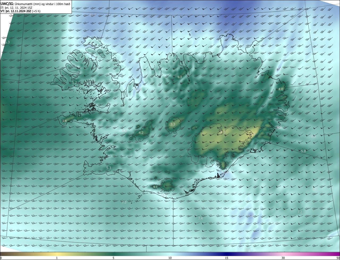Click the 5.8 value east of Iceland
The height and width of the screenshot is (260, 340).
click(x=303, y=151)
